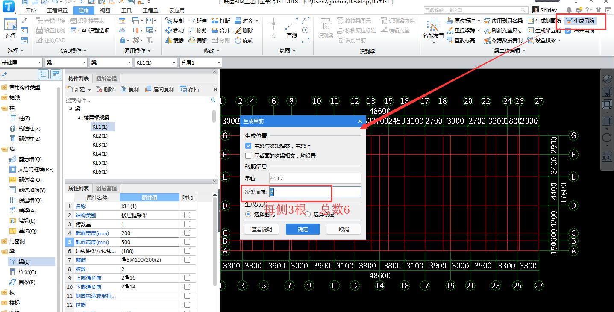Open CAD识别选项
The image size is (614, 312).
click(x=90, y=30)
